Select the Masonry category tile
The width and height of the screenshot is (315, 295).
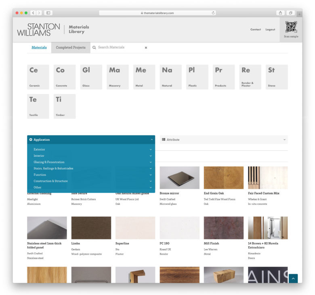(x=118, y=77)
